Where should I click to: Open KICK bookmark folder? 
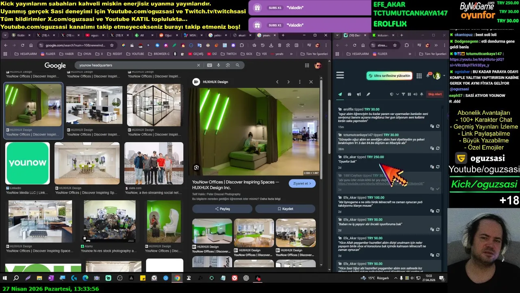[247, 54]
